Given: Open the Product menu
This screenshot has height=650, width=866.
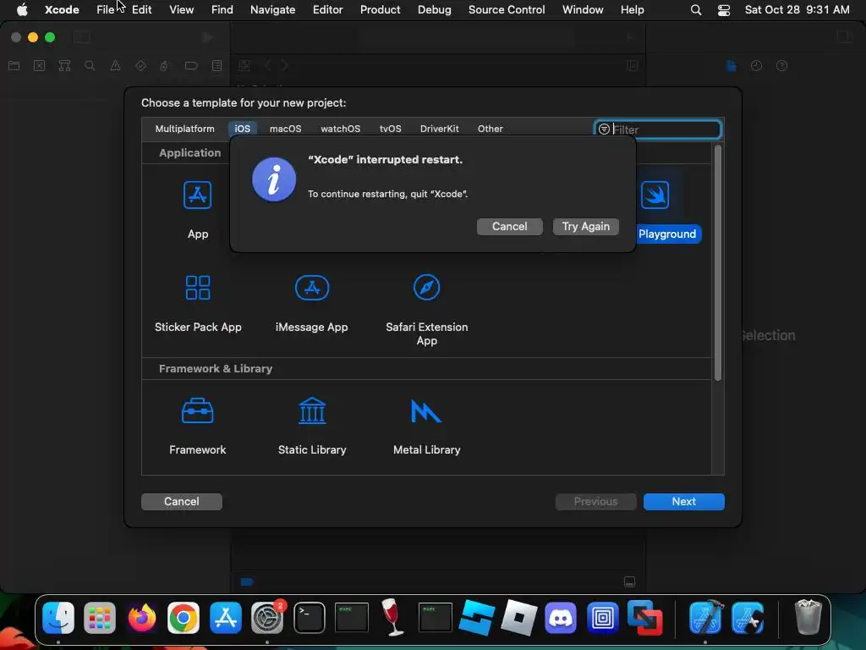Looking at the screenshot, I should (x=380, y=10).
